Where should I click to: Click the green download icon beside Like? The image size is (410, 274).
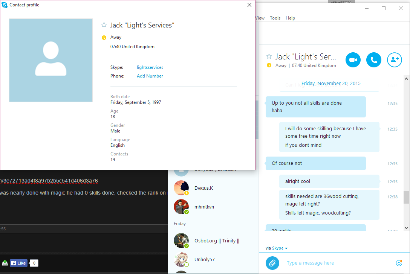tap(5, 263)
